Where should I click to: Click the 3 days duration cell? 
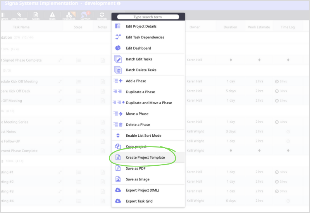coord(231,131)
